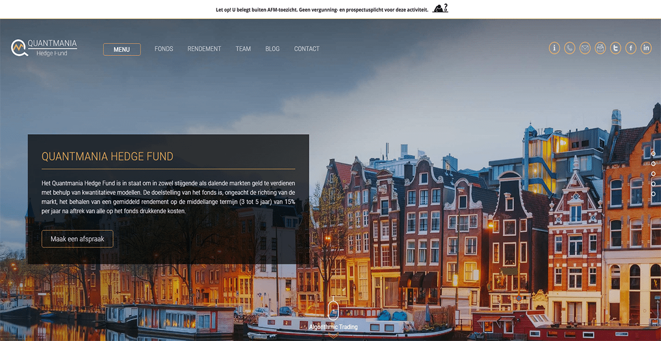Click the 'Algorithmic Trading' label

tap(333, 327)
